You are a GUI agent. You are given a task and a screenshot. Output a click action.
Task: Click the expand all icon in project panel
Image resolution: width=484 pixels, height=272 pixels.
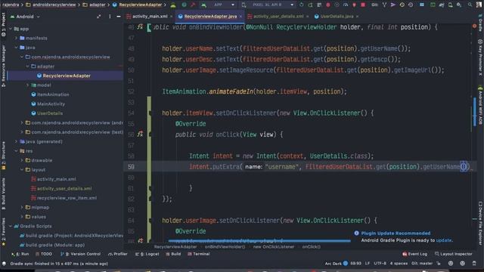click(99, 17)
